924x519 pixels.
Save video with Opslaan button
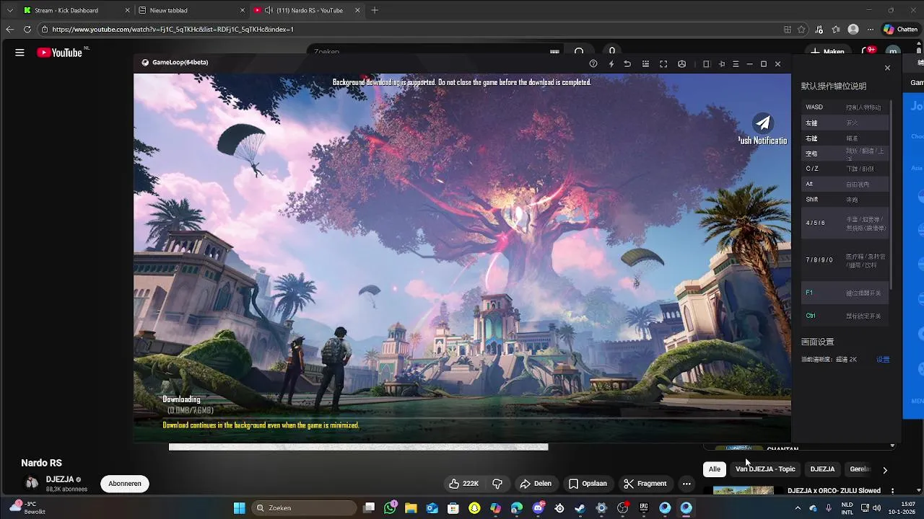(588, 484)
